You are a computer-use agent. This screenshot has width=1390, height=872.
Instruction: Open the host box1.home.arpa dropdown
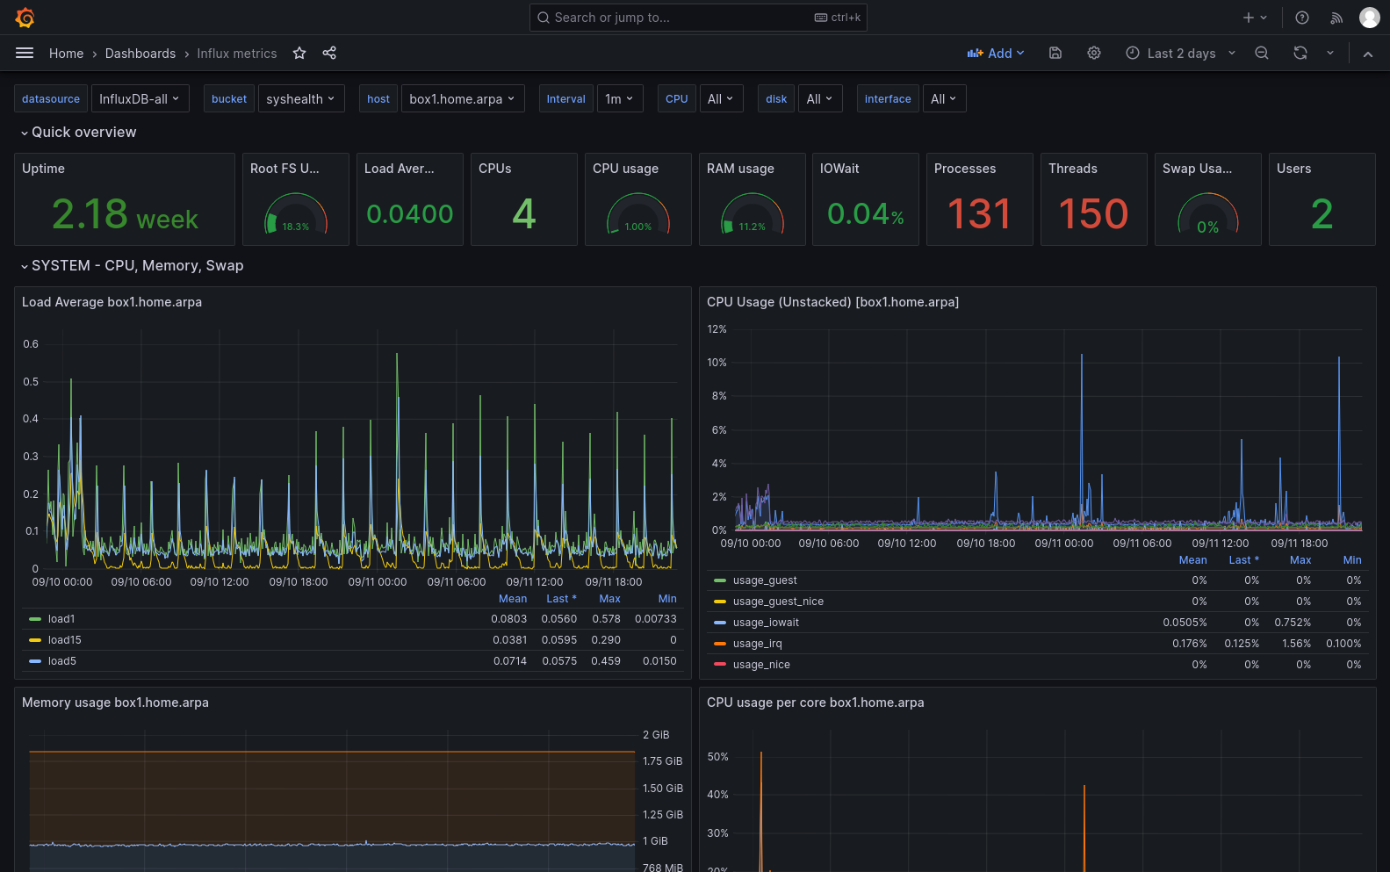click(462, 99)
